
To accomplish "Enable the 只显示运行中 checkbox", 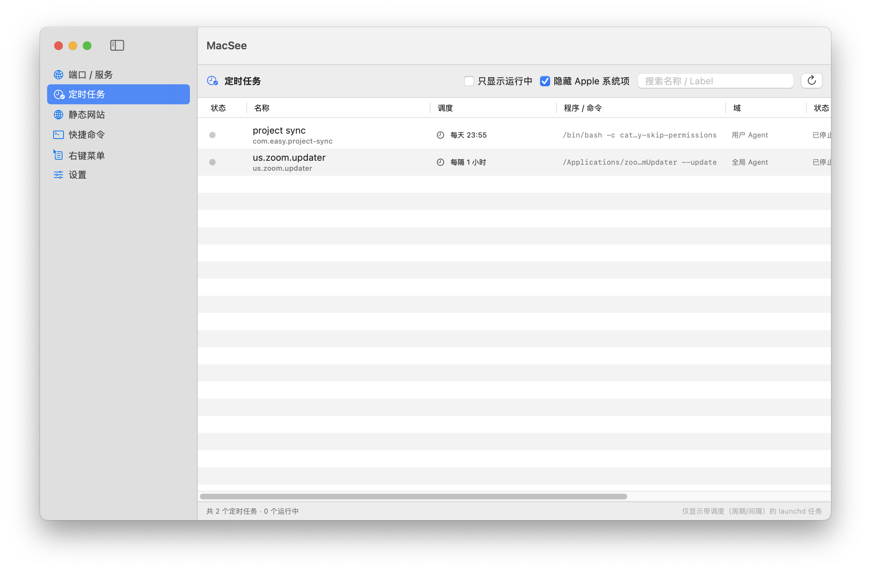I will pos(469,81).
